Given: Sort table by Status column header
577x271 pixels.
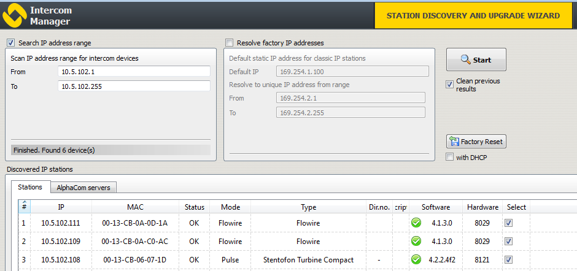Looking at the screenshot, I should point(195,207).
